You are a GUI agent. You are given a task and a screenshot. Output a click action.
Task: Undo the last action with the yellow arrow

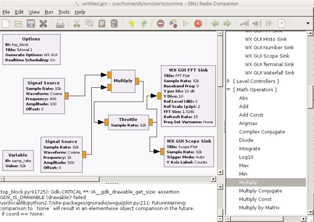tap(131, 24)
